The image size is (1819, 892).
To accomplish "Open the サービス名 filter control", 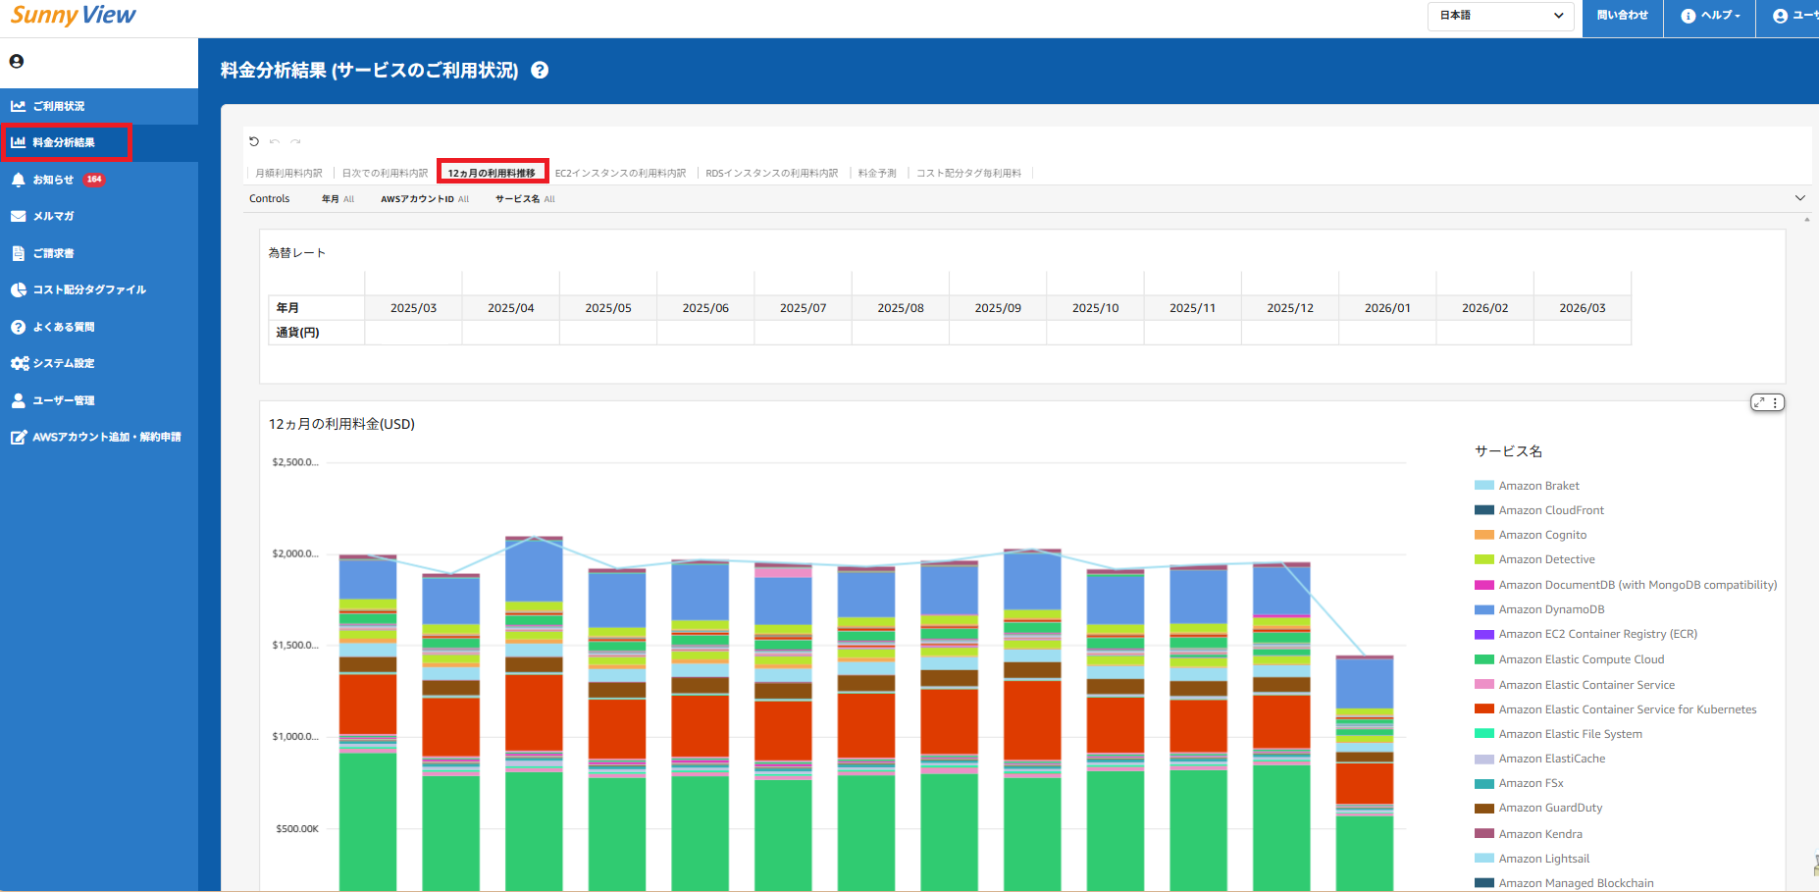I will [525, 199].
